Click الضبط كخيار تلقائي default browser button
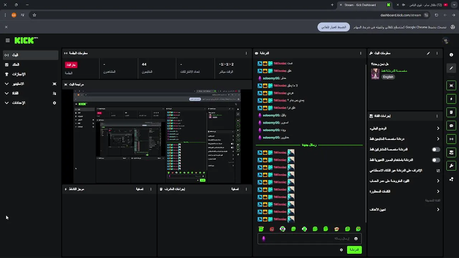The image size is (459, 258). (333, 27)
